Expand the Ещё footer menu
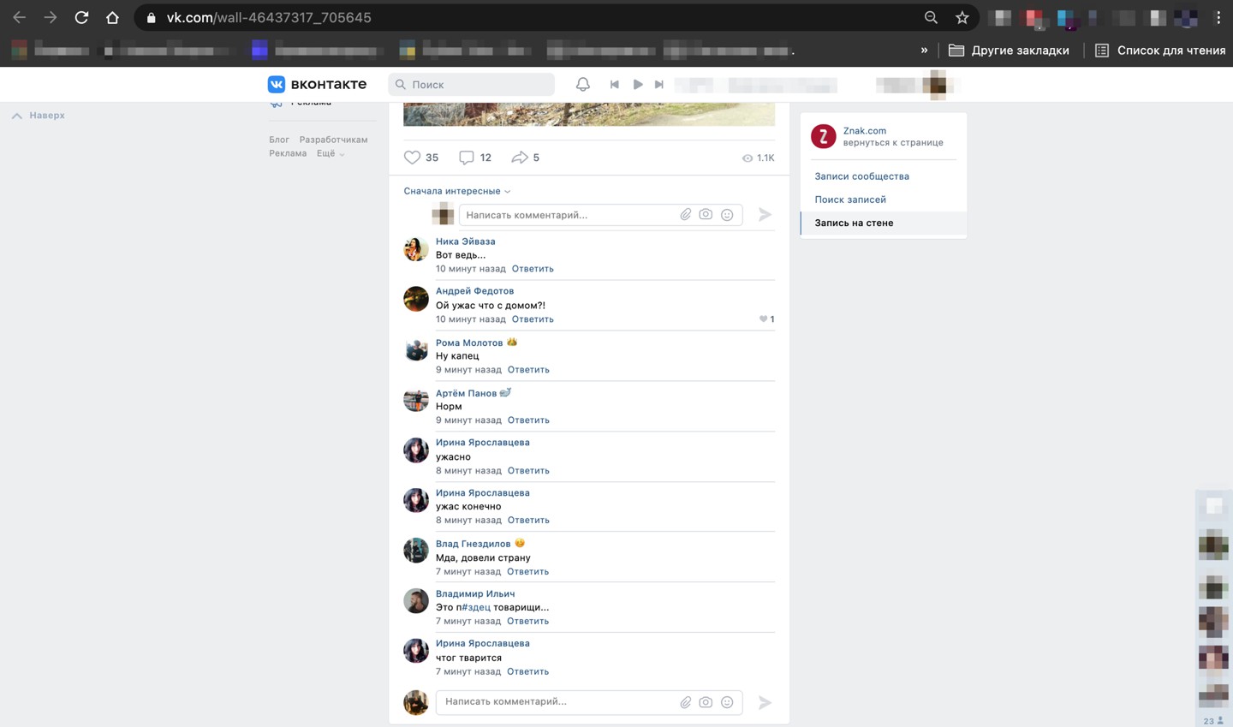The image size is (1233, 727). tap(331, 153)
